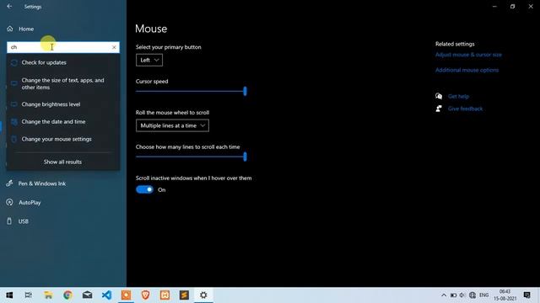Open Visual Studio Code from taskbar

pos(107,295)
